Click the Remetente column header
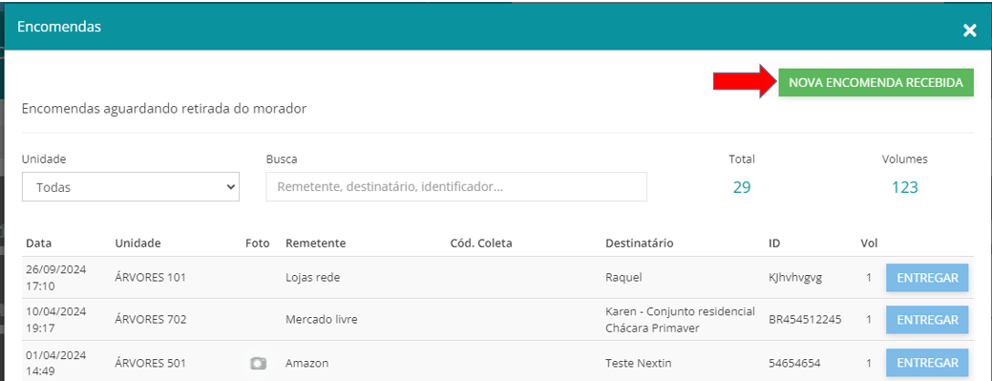This screenshot has height=381, width=992. point(315,243)
